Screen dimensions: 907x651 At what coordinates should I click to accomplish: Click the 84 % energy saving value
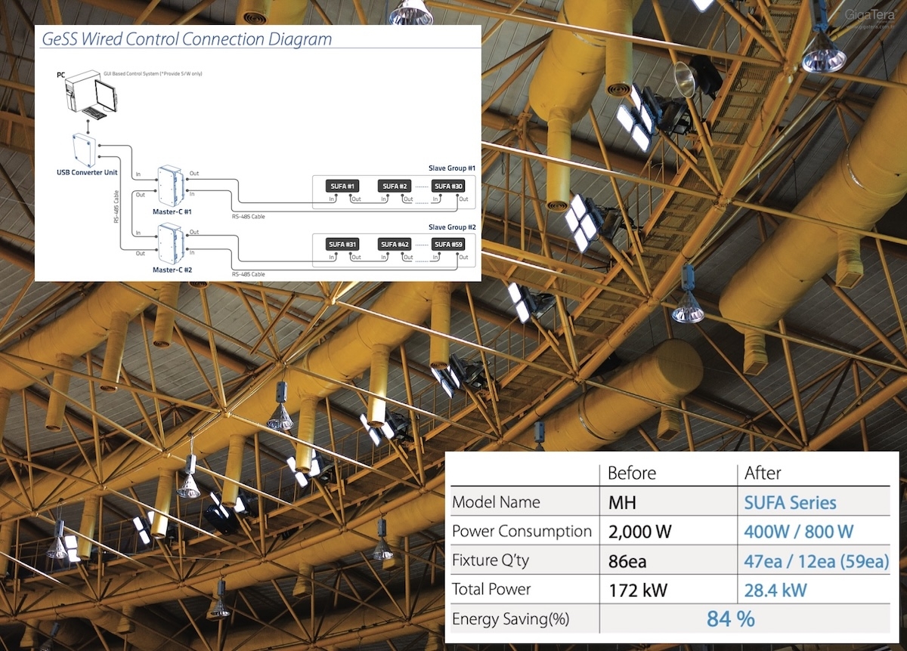730,619
